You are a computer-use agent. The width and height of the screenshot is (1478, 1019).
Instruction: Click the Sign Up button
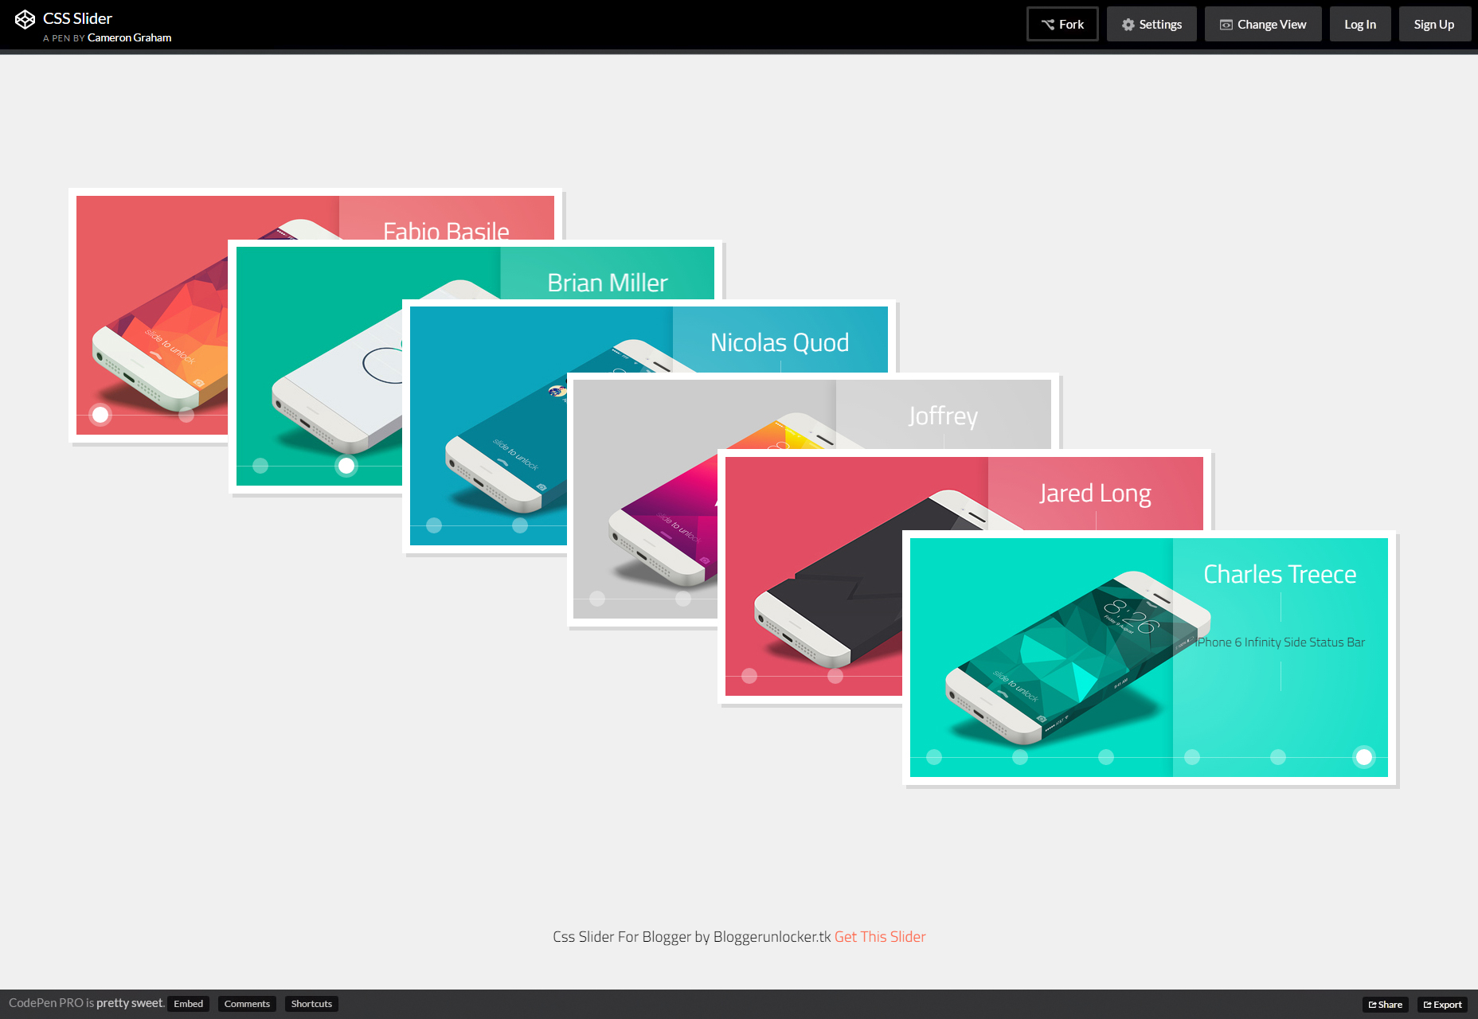pos(1434,25)
